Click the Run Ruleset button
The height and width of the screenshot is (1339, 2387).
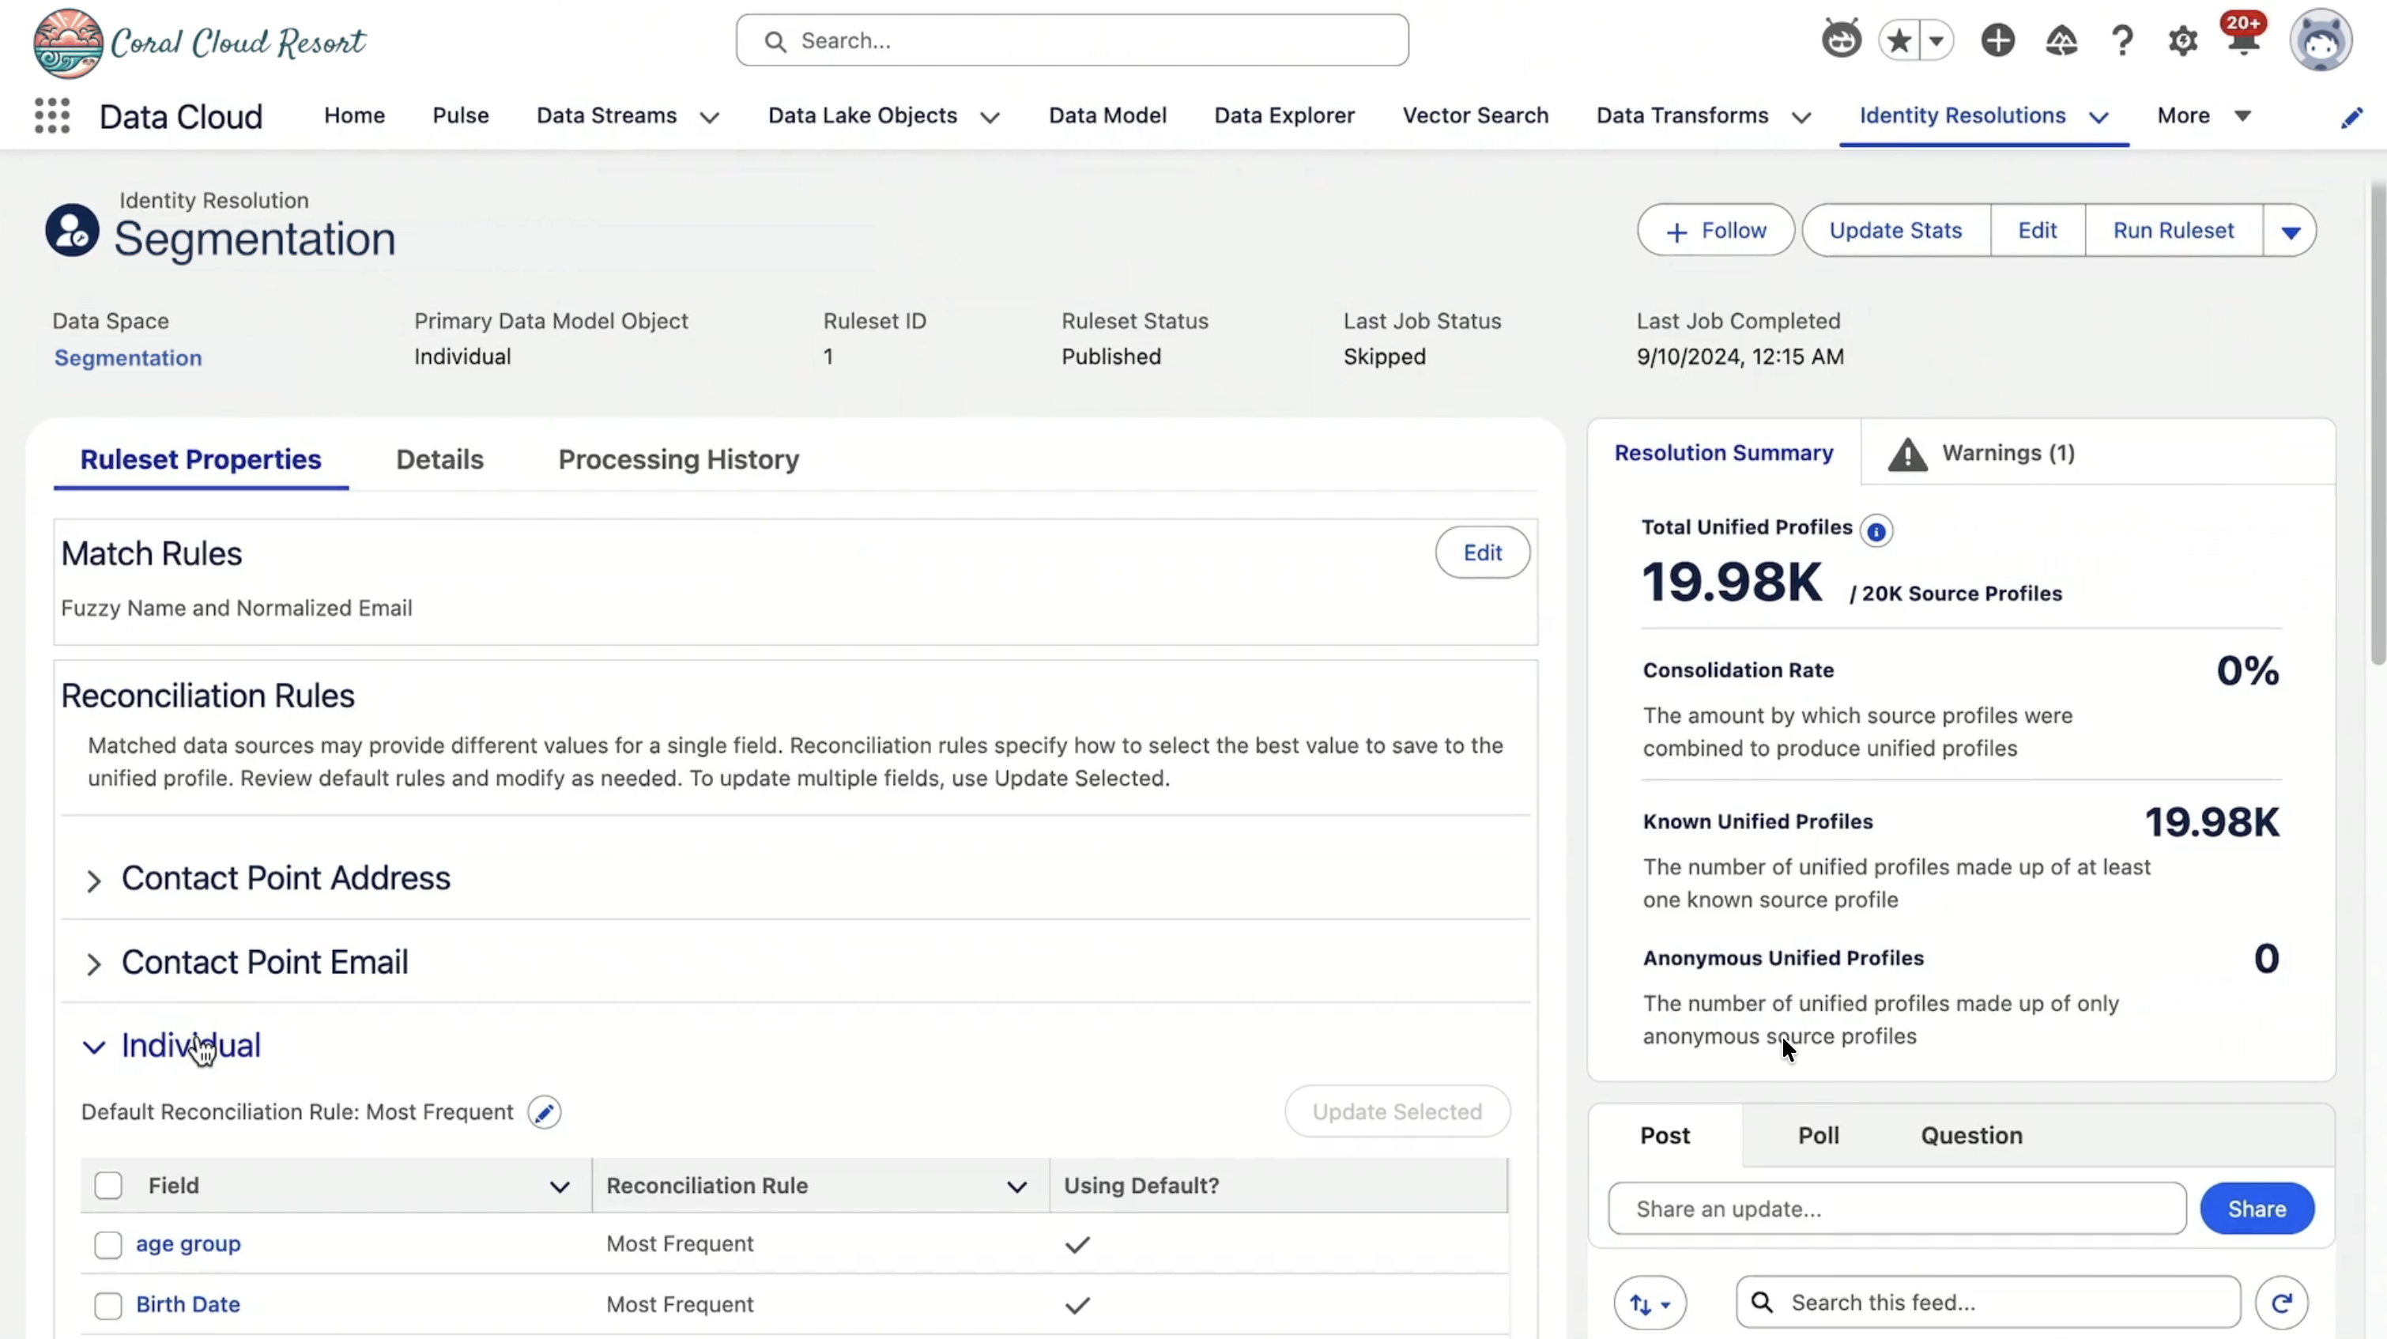tap(2173, 231)
